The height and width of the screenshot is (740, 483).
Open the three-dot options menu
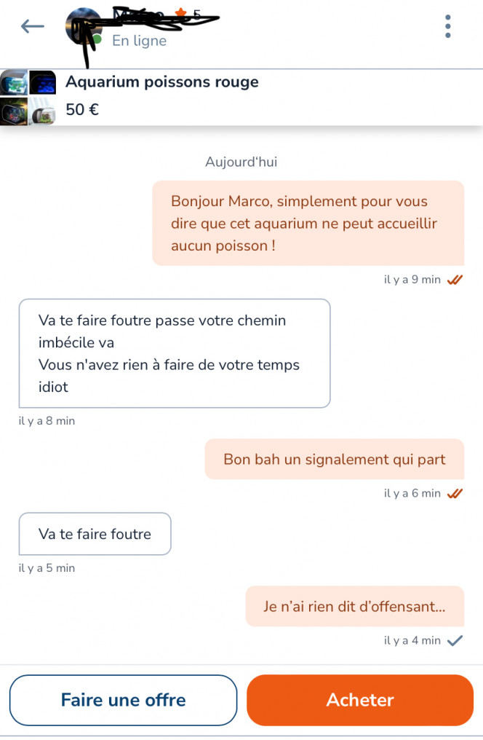[447, 26]
